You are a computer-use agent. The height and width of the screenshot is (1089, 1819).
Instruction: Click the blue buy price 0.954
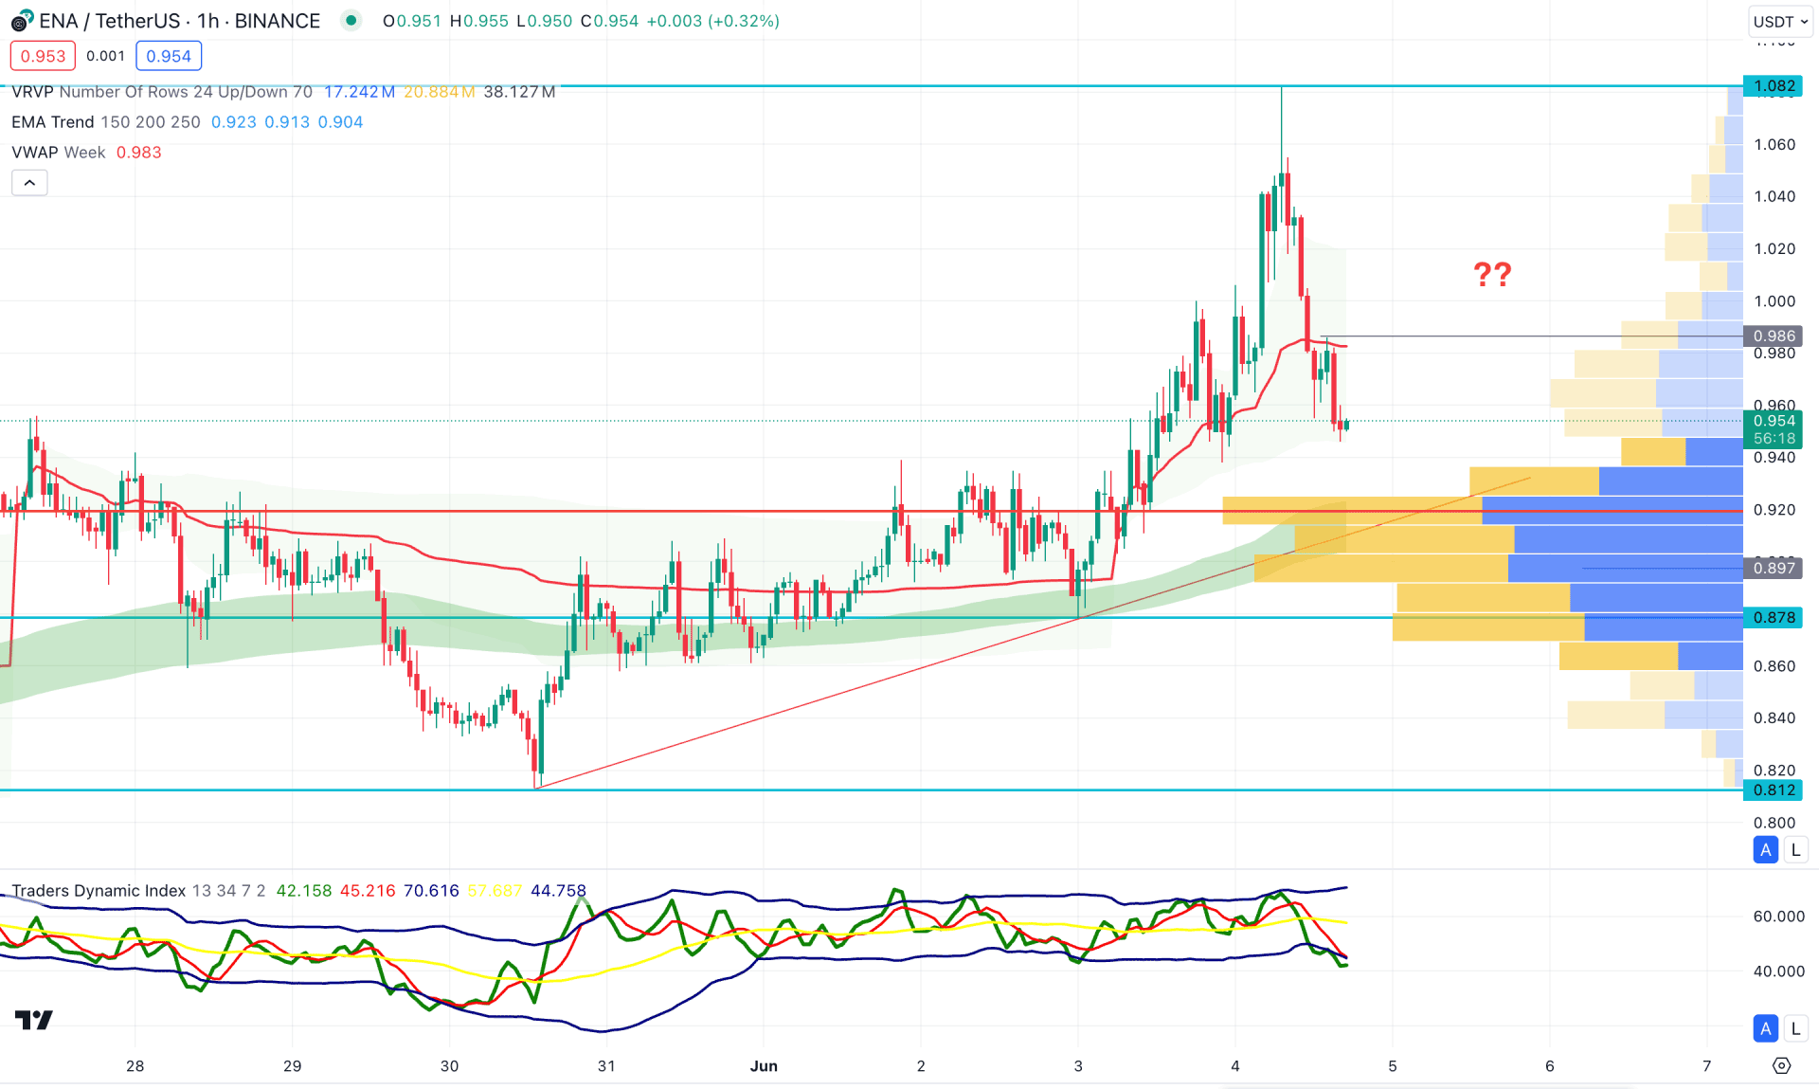(x=169, y=56)
